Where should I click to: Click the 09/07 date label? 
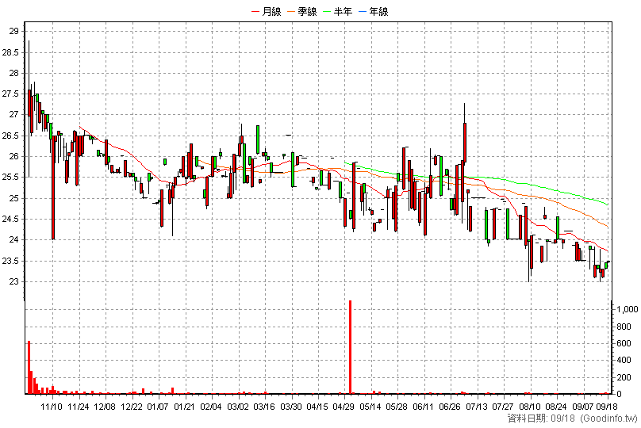coord(583,407)
